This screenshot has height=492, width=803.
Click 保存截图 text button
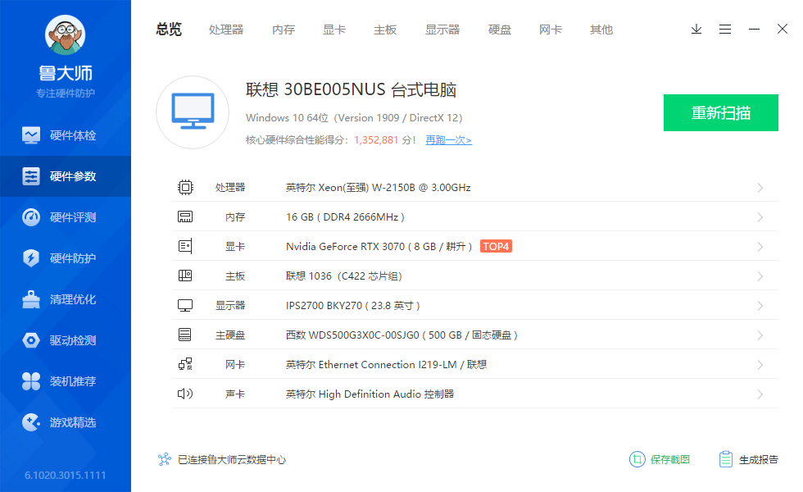670,460
